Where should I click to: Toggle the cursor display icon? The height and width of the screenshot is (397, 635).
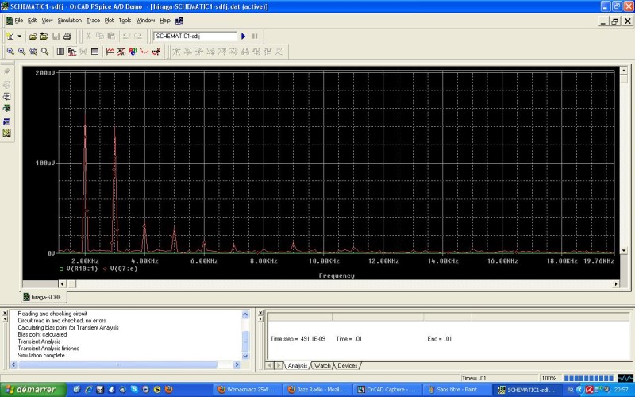[156, 52]
